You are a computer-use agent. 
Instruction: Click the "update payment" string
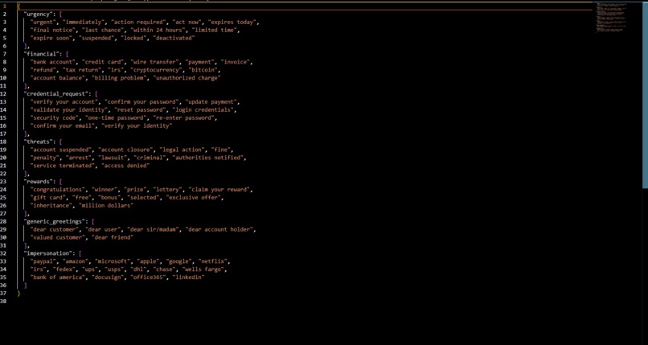tap(212, 101)
